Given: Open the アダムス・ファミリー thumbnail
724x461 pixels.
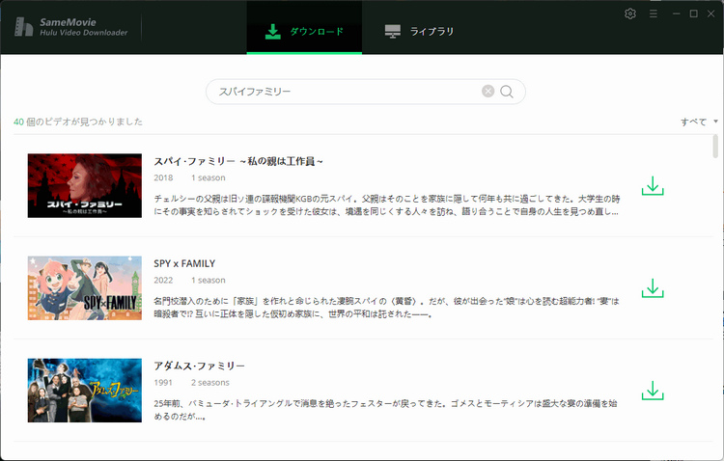Looking at the screenshot, I should click(x=85, y=391).
